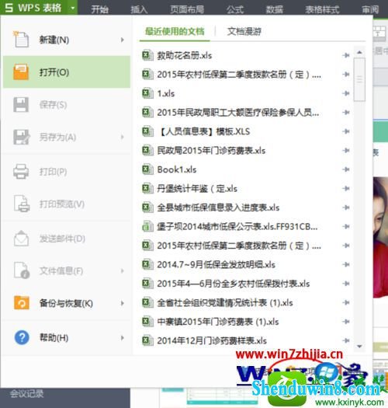Open recent file 2014年12月门诊药费样表.xls
Image resolution: width=388 pixels, height=408 pixels.
tap(212, 340)
